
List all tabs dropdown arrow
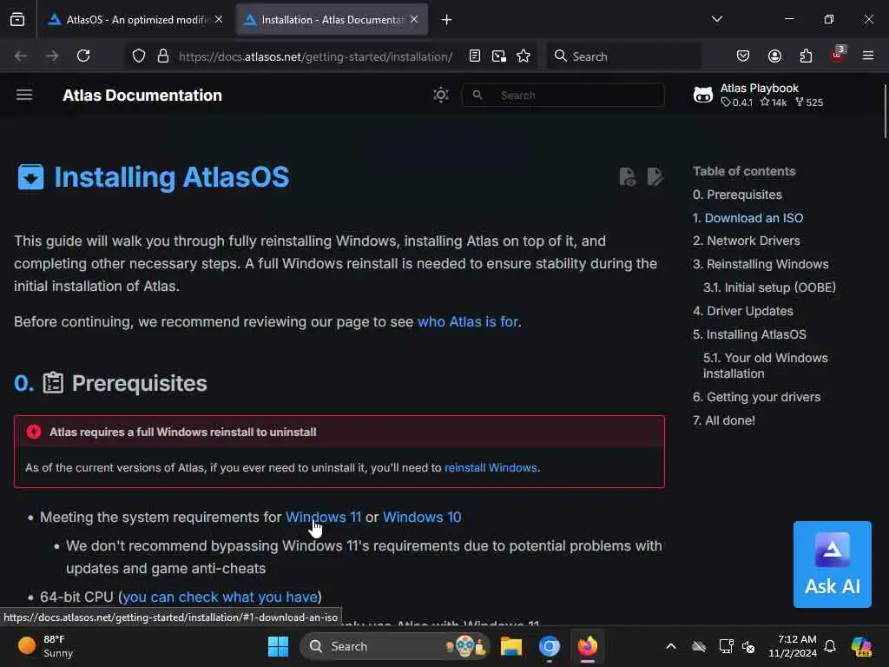(x=716, y=19)
